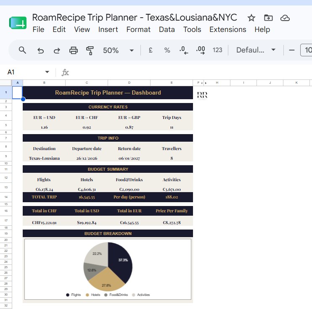Click the BUDGET BREAKDOWN header cell

click(108, 233)
